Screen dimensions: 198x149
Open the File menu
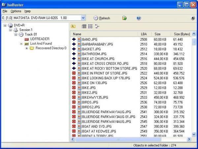(x=5, y=11)
